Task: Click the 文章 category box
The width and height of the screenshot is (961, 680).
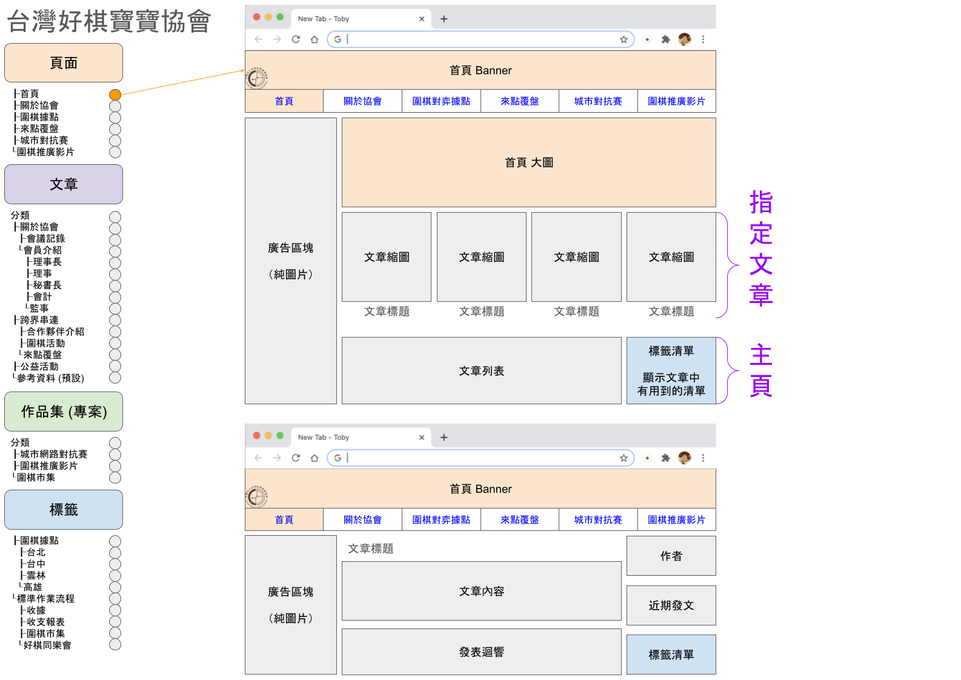Action: (64, 184)
